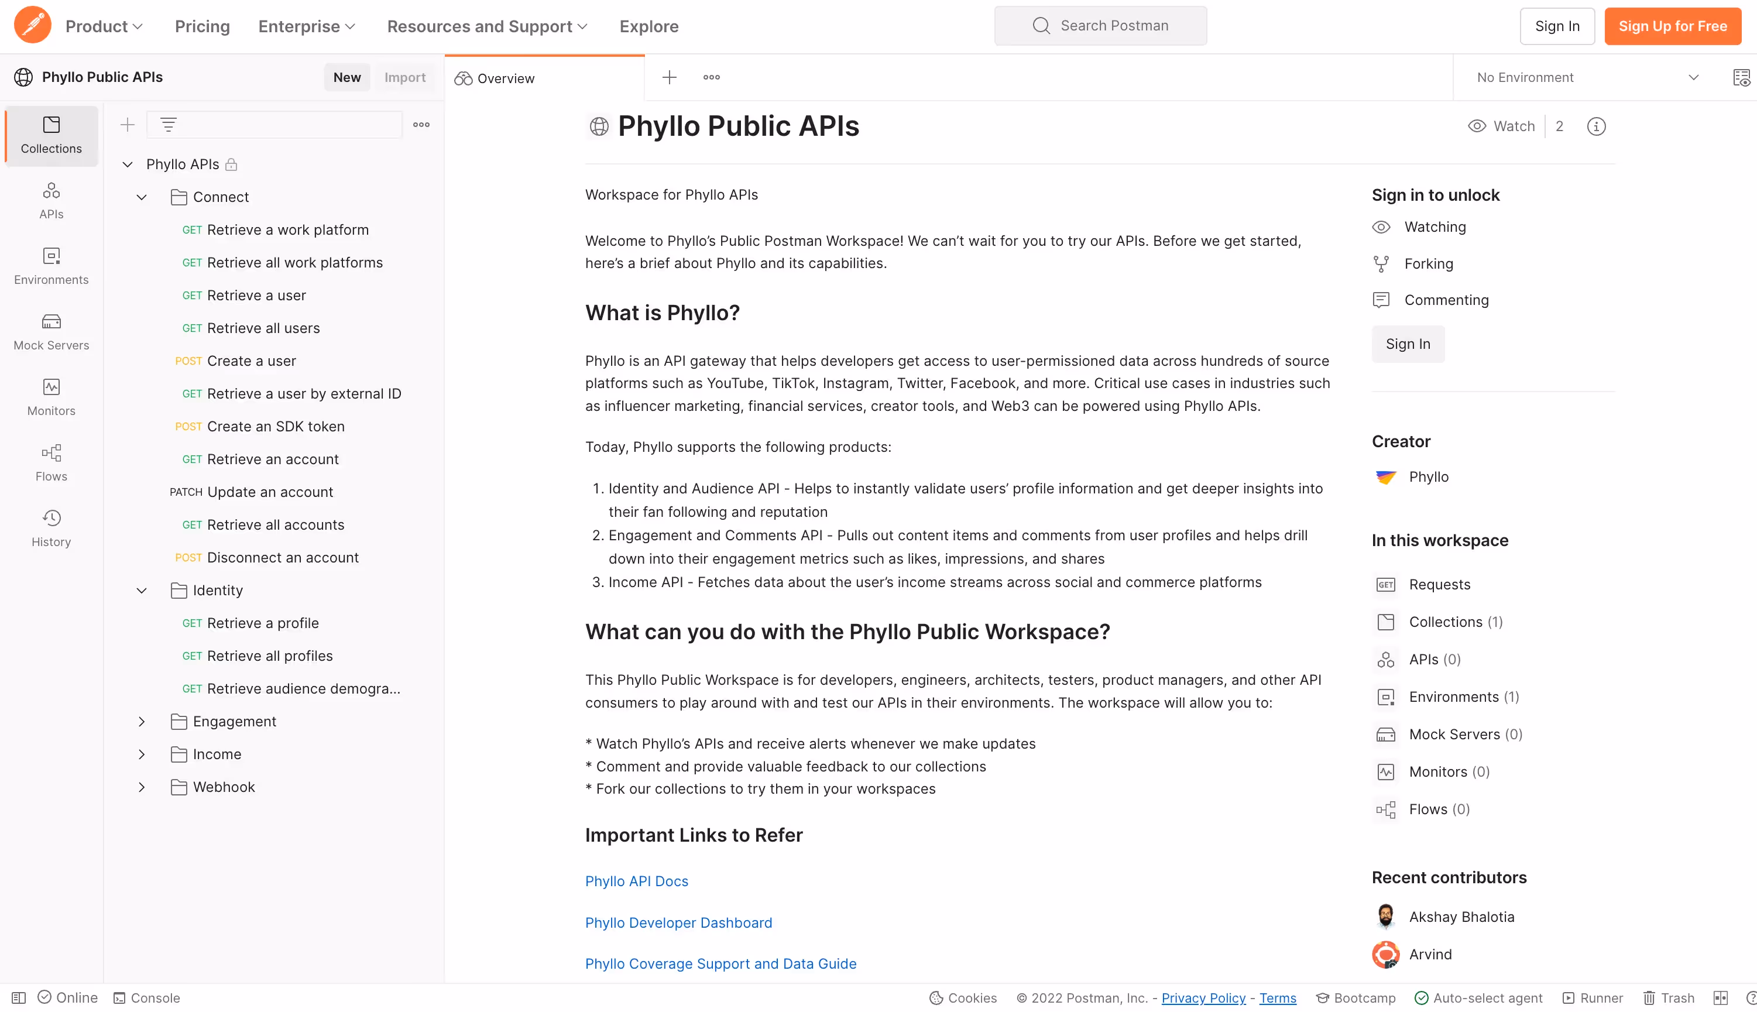This screenshot has width=1757, height=1012.
Task: Open the No Environment dropdown
Action: pos(1586,77)
